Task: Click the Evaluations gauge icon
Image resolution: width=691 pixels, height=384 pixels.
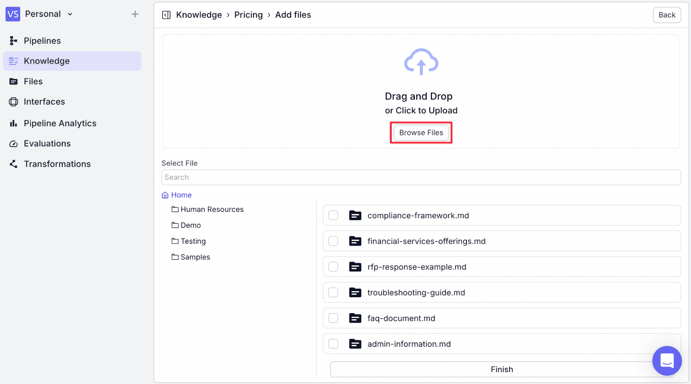Action: (x=13, y=144)
